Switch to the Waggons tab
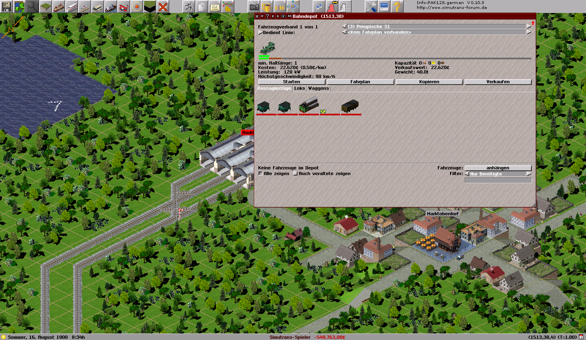 point(318,89)
